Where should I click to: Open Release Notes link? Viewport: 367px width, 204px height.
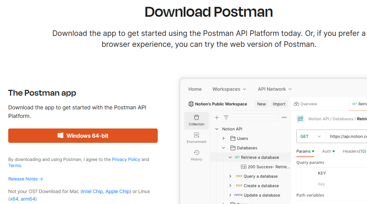click(26, 179)
